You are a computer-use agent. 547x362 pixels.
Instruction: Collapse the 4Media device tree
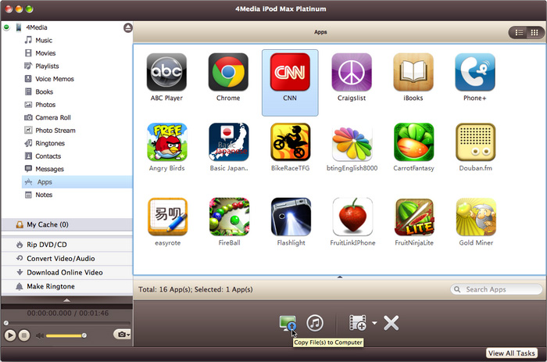click(x=7, y=27)
